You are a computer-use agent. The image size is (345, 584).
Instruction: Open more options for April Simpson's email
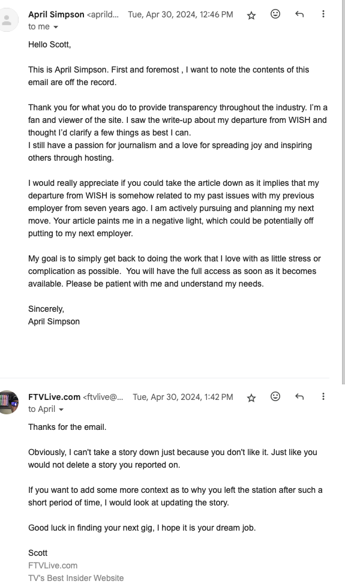[323, 14]
